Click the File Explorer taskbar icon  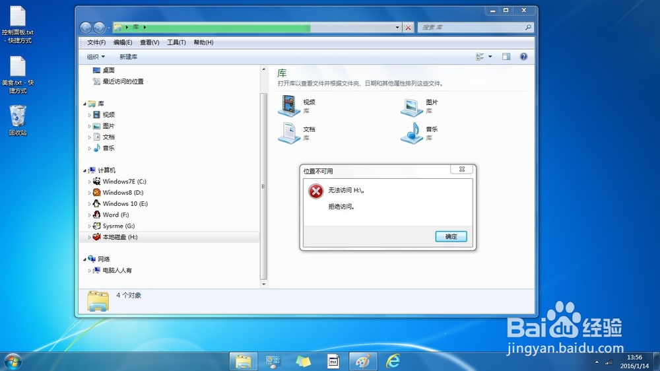pyautogui.click(x=244, y=361)
